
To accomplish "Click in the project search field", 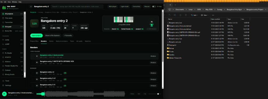I will [x=77, y=7].
